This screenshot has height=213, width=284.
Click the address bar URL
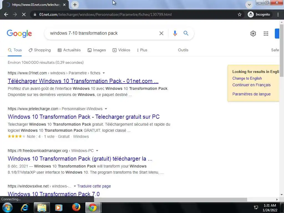105,14
